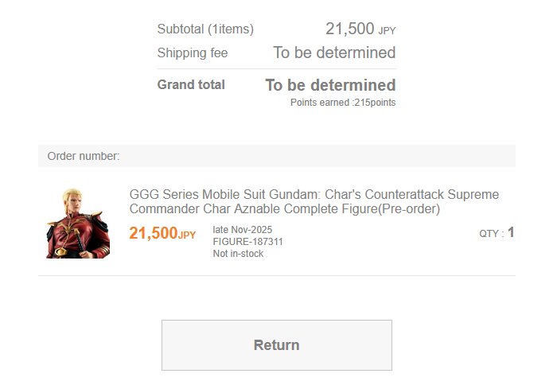
Task: Click the late Nov-2025 release date text
Action: [x=242, y=229]
